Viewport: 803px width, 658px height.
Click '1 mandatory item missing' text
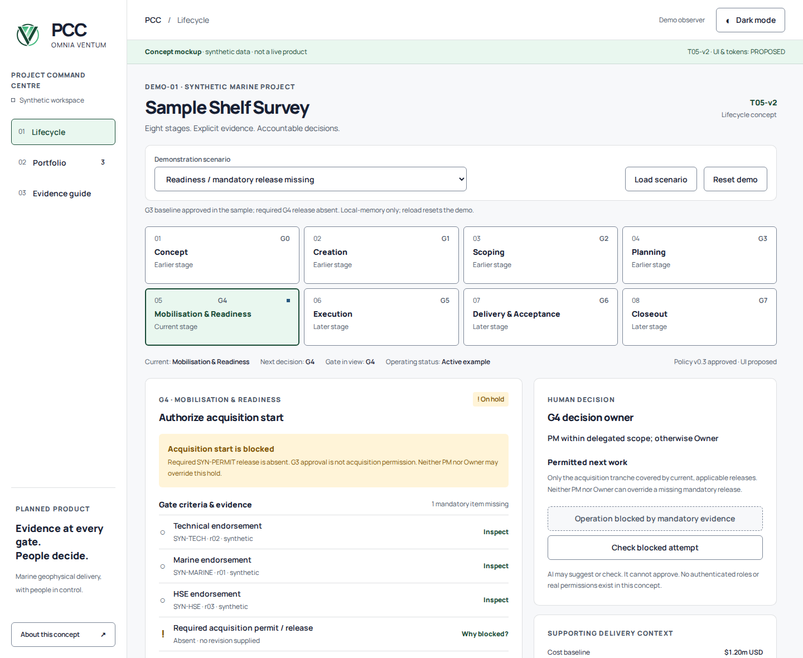click(470, 504)
